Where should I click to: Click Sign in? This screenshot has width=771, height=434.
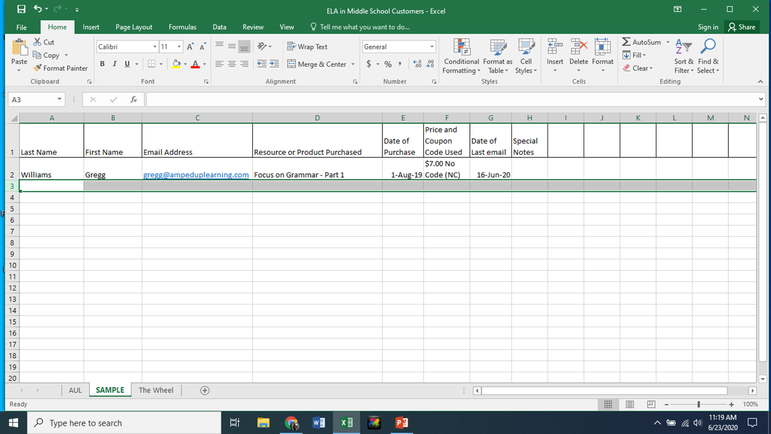click(708, 27)
